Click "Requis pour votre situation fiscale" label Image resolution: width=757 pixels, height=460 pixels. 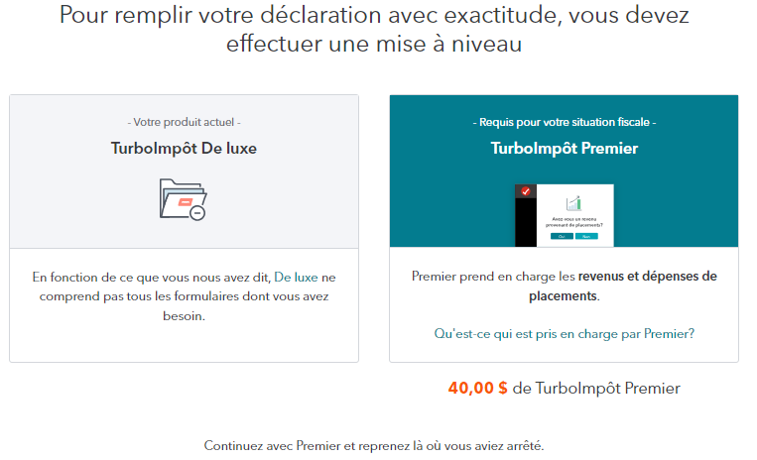point(564,122)
